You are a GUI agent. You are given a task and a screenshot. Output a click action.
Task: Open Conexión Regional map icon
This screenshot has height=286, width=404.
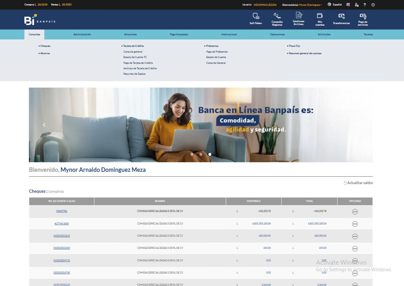(277, 16)
